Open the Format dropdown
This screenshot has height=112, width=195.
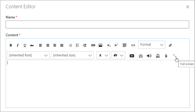pyautogui.click(x=151, y=45)
